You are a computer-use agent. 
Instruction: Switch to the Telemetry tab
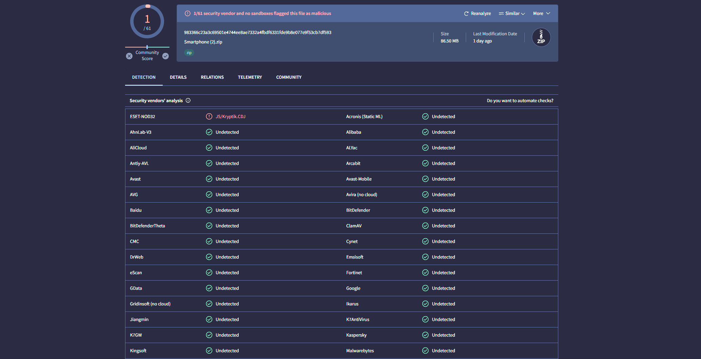[x=250, y=77]
